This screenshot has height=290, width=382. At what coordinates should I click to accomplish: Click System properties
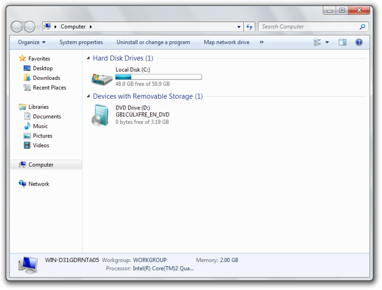point(81,42)
